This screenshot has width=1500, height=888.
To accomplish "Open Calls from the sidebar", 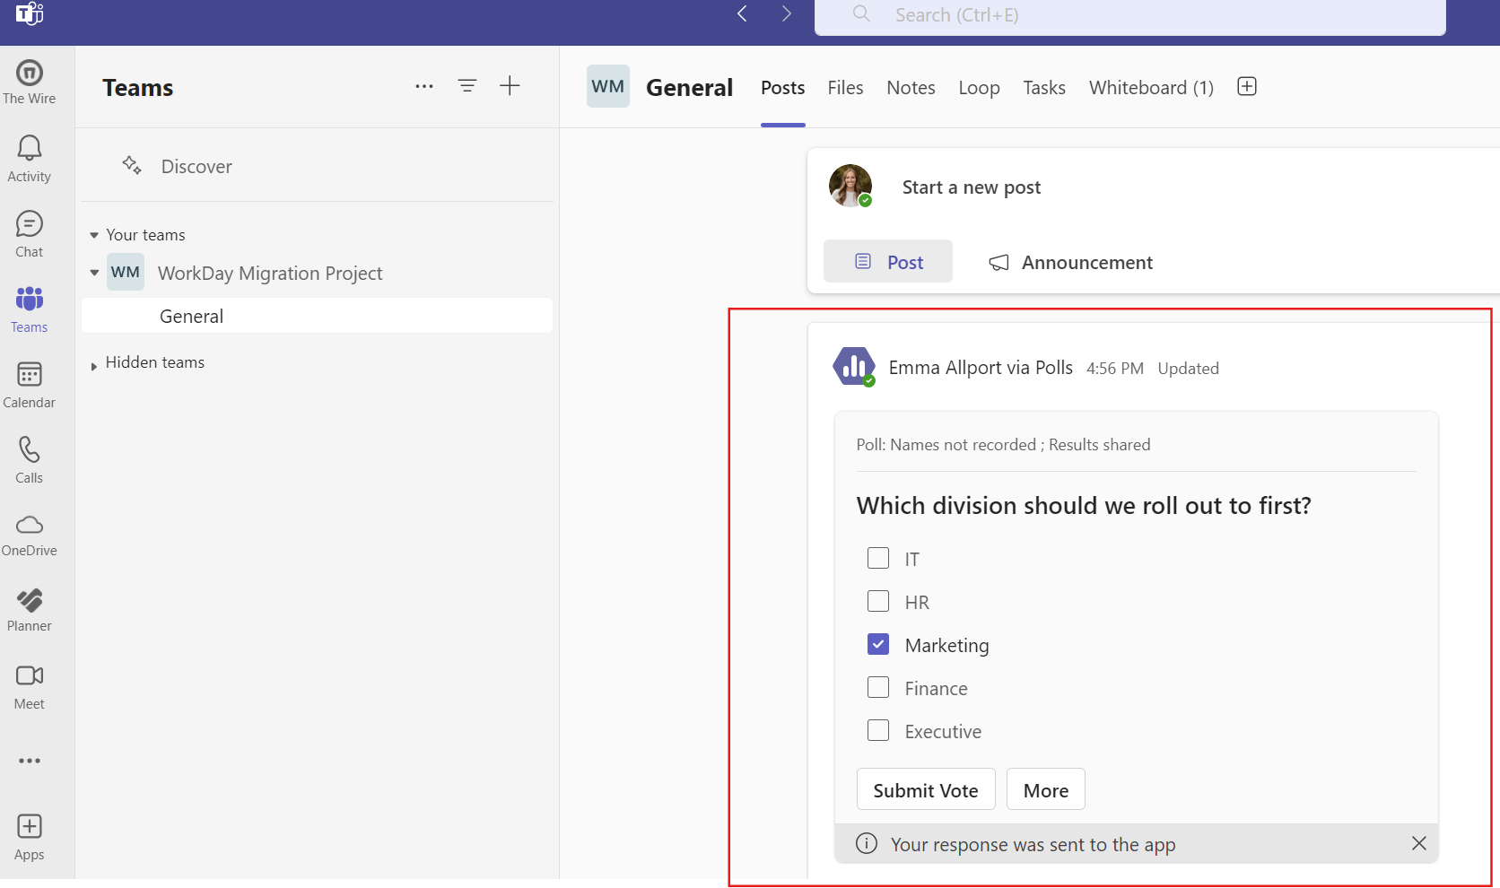I will [x=30, y=460].
